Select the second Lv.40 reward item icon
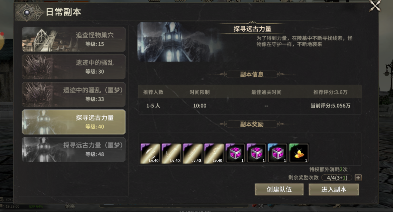The image size is (393, 212). pos(172,153)
